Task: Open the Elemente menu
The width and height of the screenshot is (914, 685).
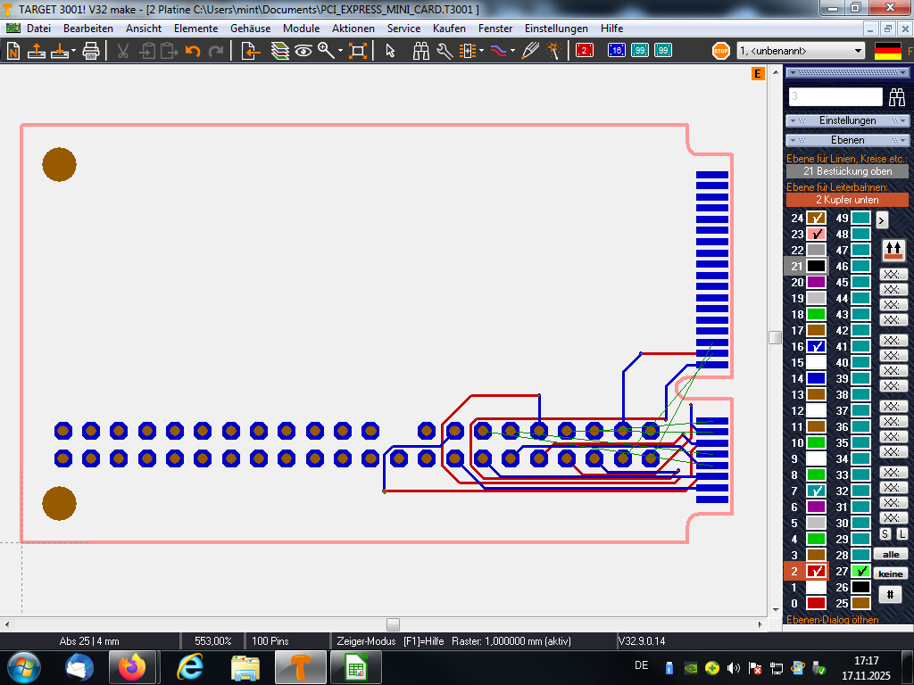Action: [x=195, y=29]
